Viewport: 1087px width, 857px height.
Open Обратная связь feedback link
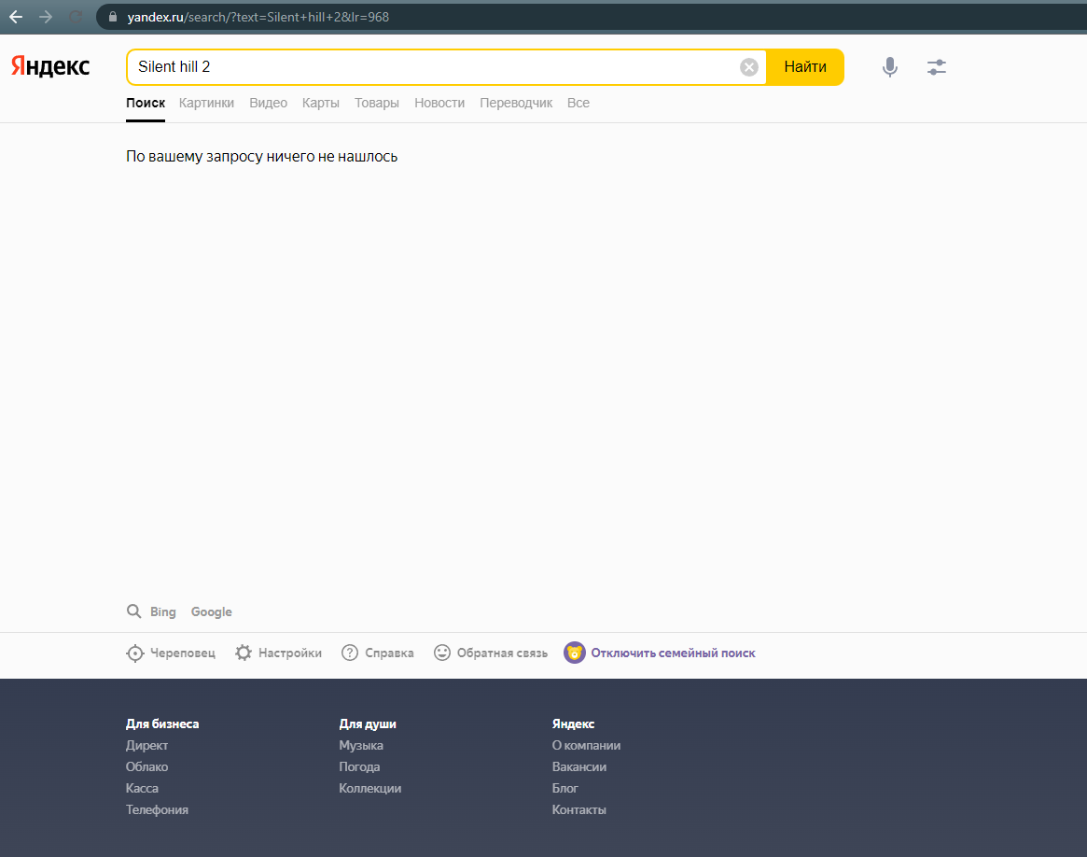[x=503, y=653]
